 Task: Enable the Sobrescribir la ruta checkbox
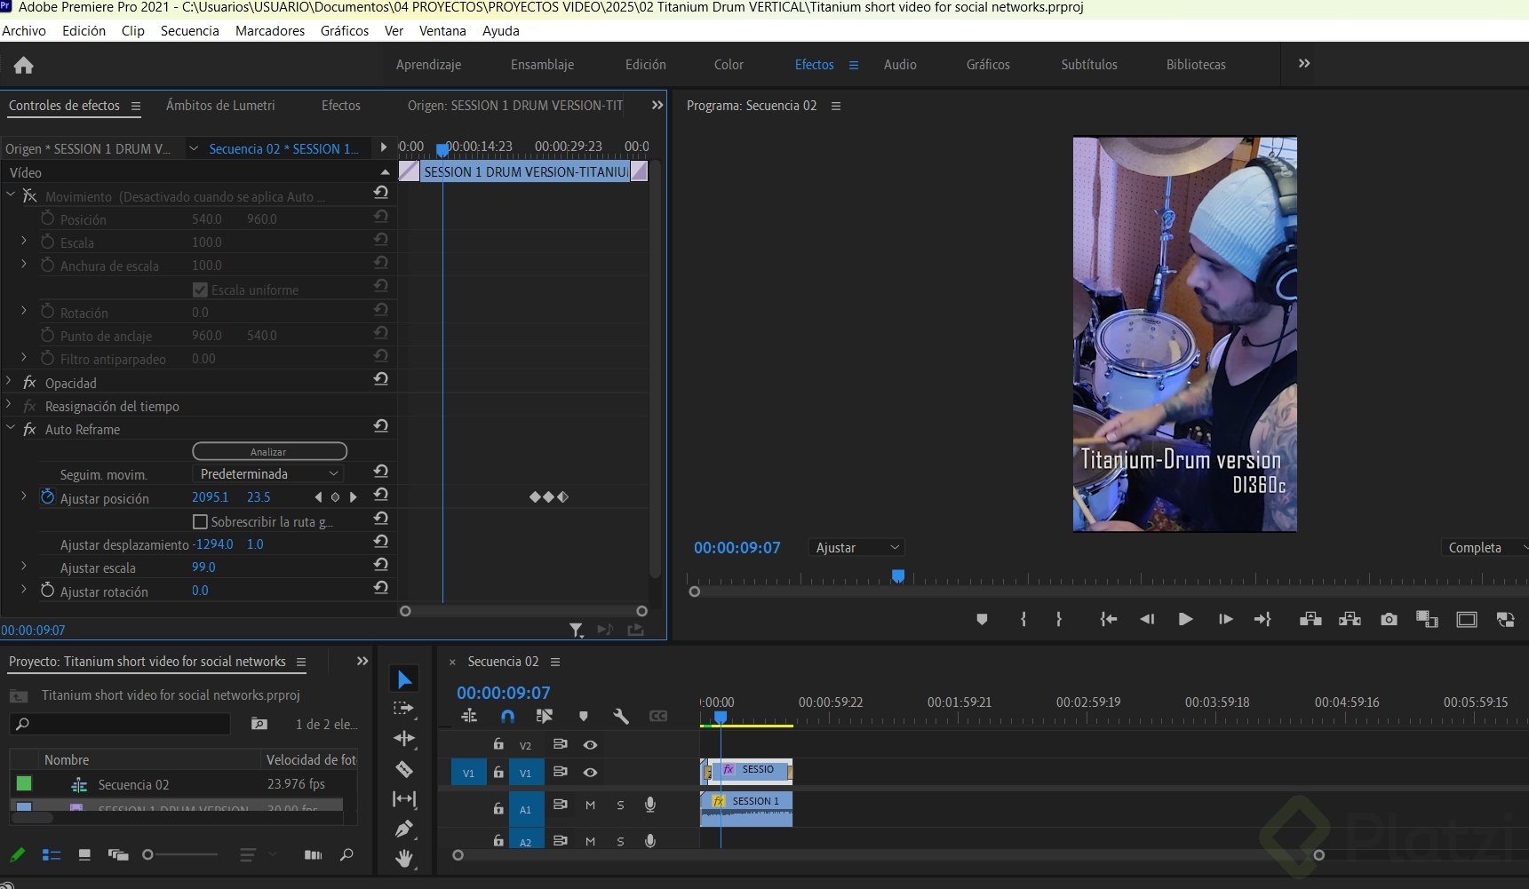(200, 521)
